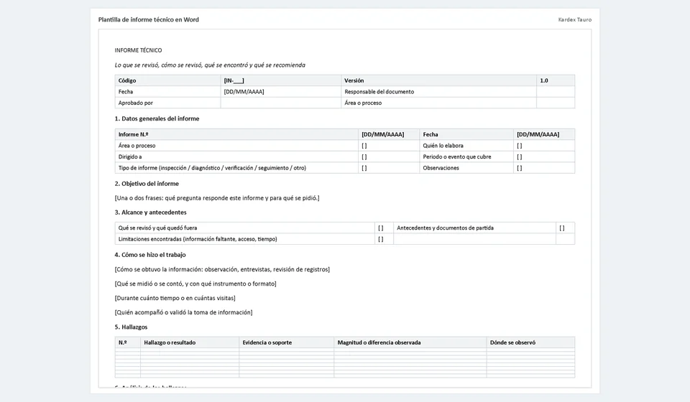The width and height of the screenshot is (690, 402).
Task: Click the empty cell next to Aprobado por
Action: 280,103
